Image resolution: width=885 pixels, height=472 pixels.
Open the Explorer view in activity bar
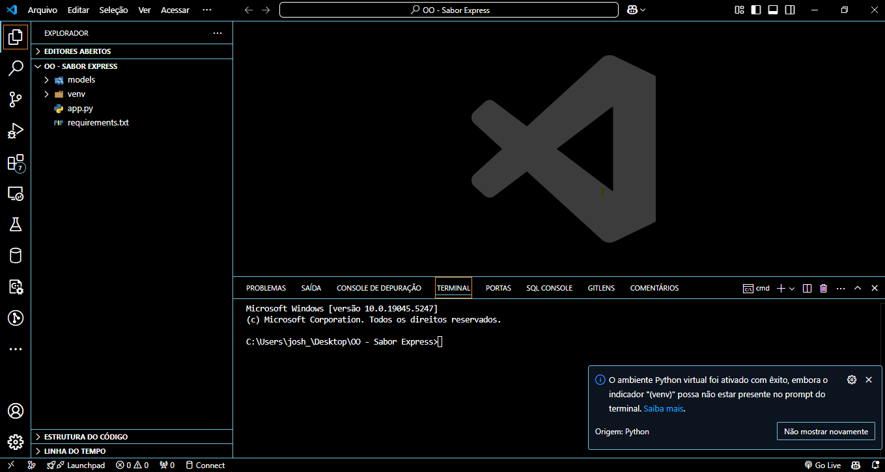click(x=16, y=37)
